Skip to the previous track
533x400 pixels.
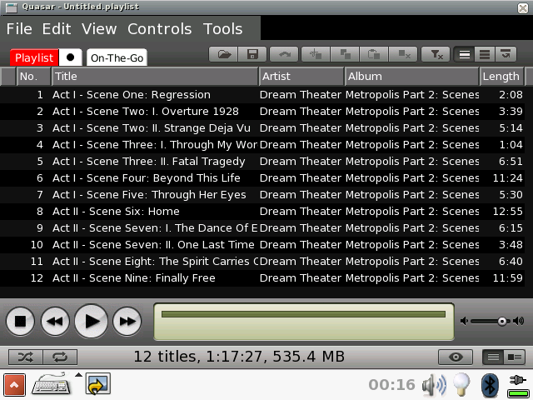click(55, 321)
